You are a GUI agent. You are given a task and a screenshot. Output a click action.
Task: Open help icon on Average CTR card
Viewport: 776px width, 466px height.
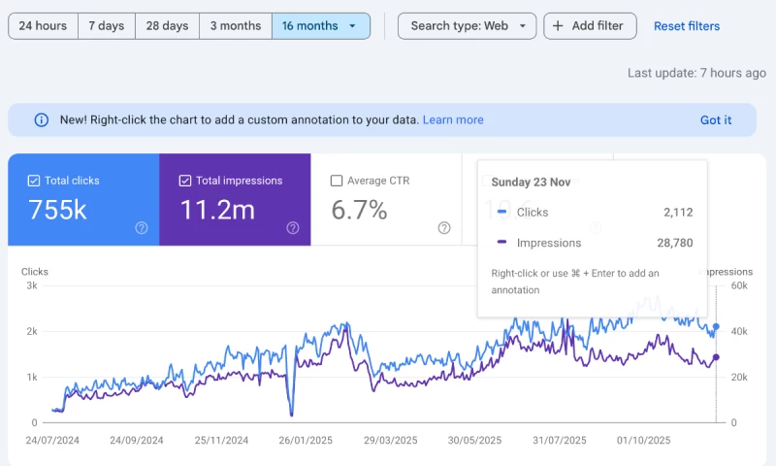[444, 228]
